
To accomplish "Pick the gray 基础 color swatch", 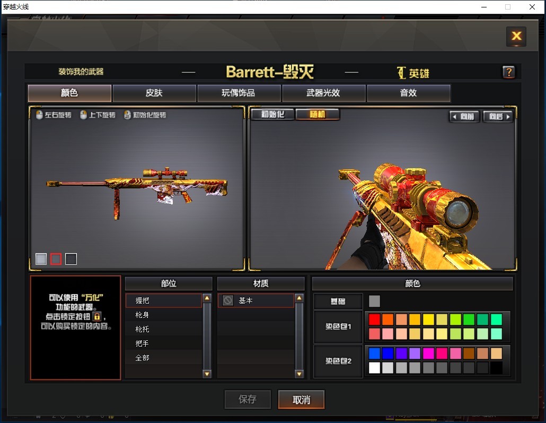I will pyautogui.click(x=374, y=301).
